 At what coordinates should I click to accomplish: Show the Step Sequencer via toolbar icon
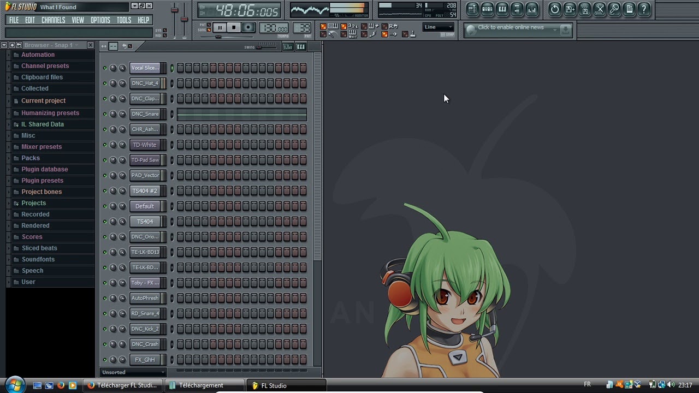point(487,9)
